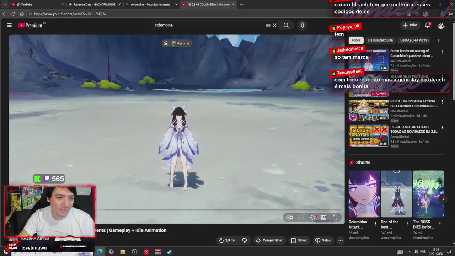Open options for The BOSS DIED short
The image size is (455, 256).
click(x=440, y=224)
